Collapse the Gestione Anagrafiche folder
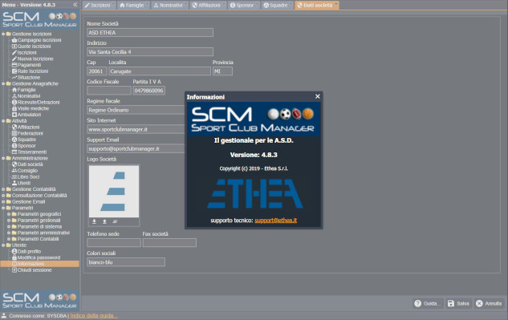The image size is (508, 320). pos(3,83)
